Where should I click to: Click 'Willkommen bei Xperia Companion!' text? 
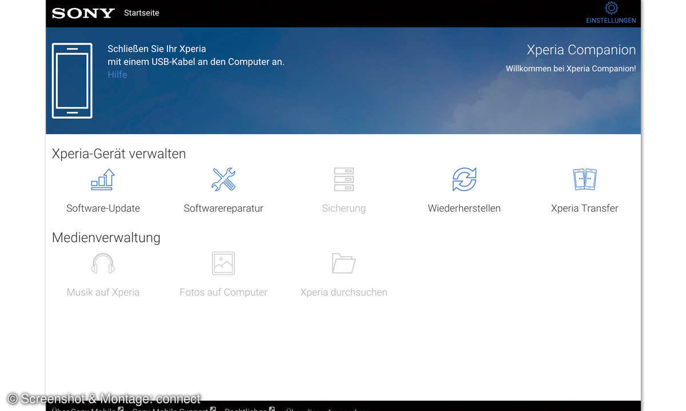571,68
